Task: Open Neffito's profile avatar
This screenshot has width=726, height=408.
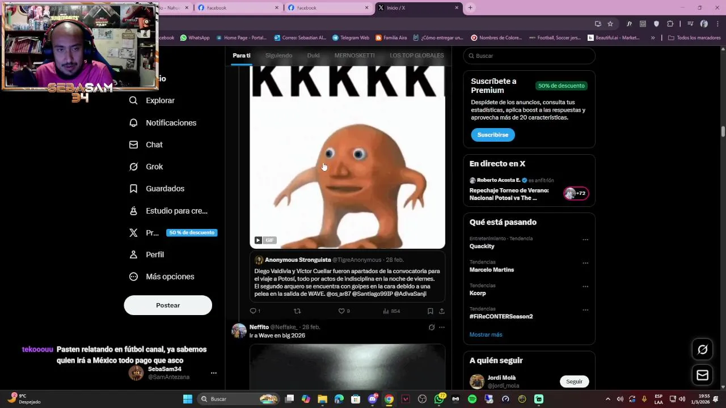Action: click(239, 331)
